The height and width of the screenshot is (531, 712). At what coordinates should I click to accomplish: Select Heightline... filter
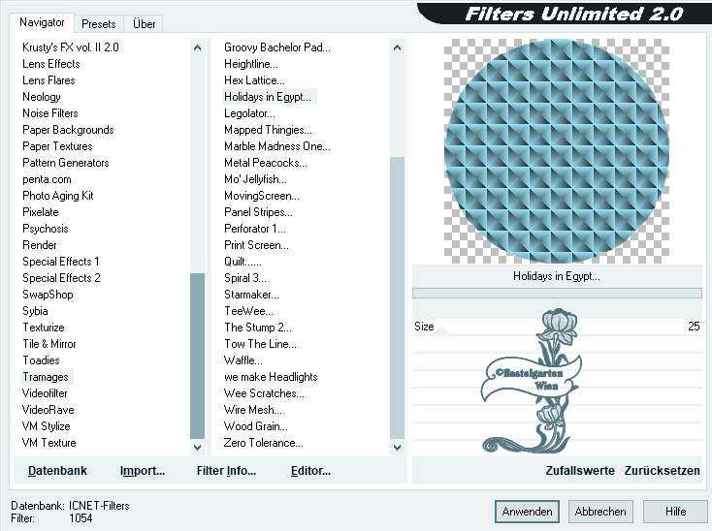tap(250, 64)
